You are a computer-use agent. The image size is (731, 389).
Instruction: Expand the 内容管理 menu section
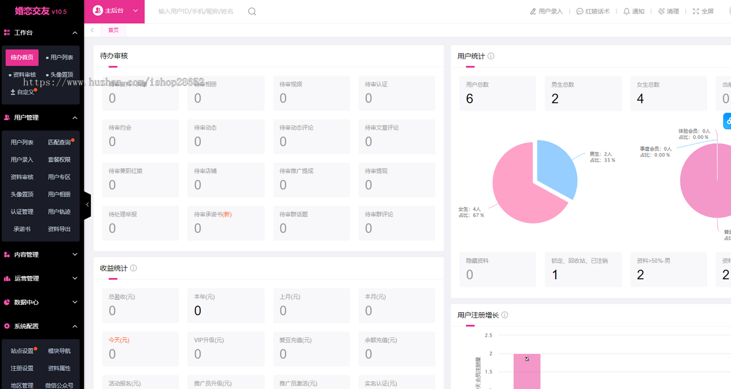[x=75, y=255]
